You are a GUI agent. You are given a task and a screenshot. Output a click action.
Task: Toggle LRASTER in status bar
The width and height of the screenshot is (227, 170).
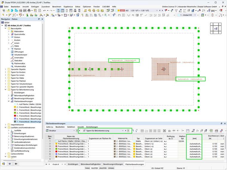(x=103, y=168)
